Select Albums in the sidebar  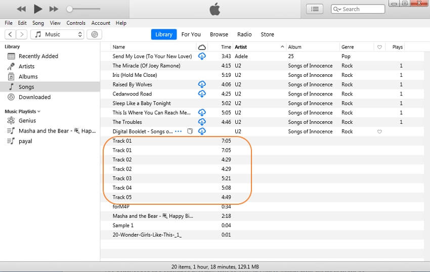(x=50, y=77)
